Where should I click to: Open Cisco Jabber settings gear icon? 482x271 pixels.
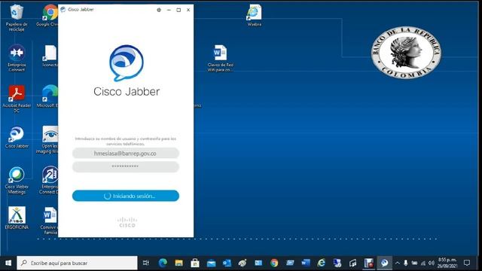159,10
